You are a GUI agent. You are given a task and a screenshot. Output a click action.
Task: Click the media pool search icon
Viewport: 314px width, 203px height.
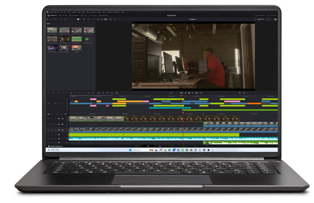point(84,19)
